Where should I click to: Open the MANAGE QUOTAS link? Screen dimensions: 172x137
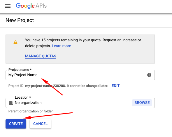pos(41,56)
